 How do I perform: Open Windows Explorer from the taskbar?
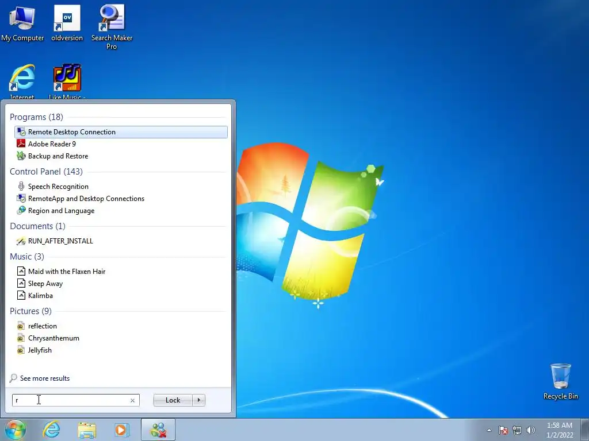[87, 430]
